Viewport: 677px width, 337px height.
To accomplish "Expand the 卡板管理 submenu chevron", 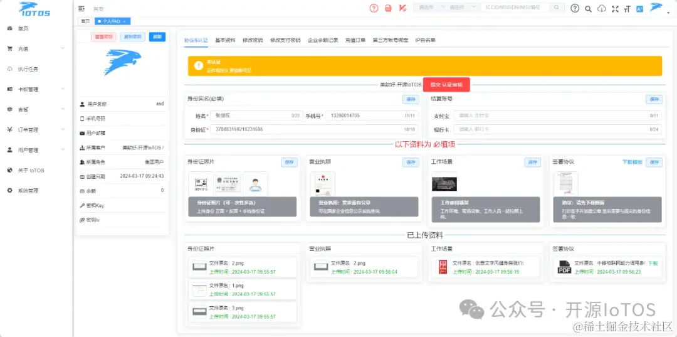I will click(63, 89).
